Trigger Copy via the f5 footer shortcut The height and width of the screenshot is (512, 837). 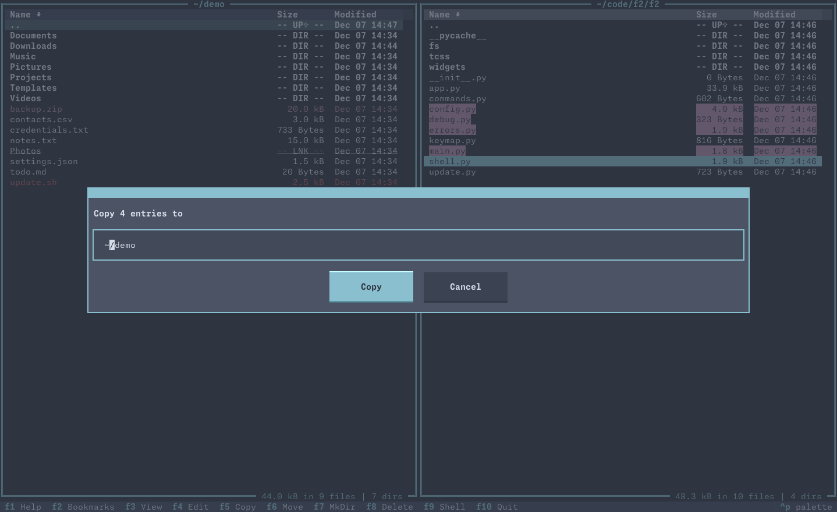point(237,507)
